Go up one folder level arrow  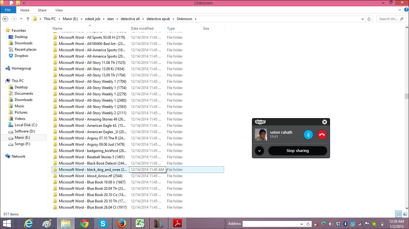tap(28, 19)
